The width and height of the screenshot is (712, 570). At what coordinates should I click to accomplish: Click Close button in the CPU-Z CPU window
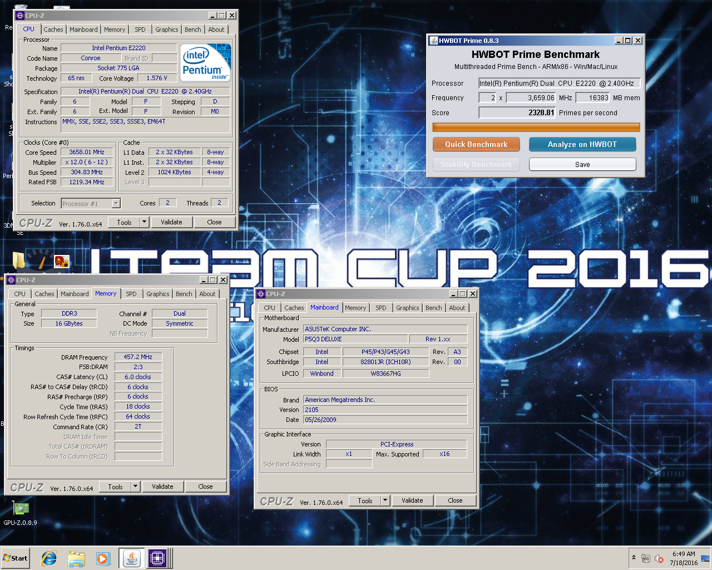tap(214, 222)
